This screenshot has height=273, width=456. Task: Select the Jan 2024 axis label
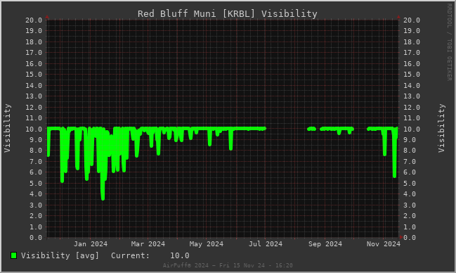[x=91, y=244]
